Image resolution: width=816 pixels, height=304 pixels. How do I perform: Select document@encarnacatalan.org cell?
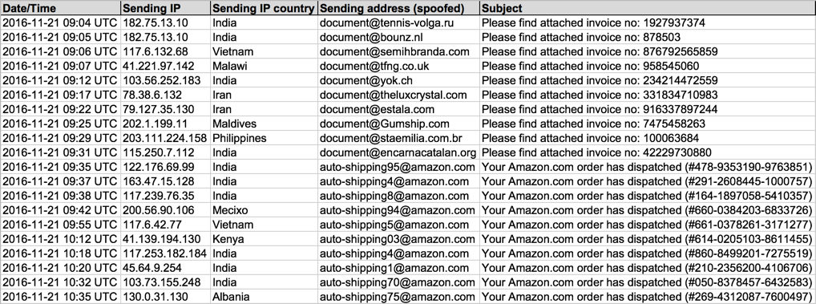point(398,152)
